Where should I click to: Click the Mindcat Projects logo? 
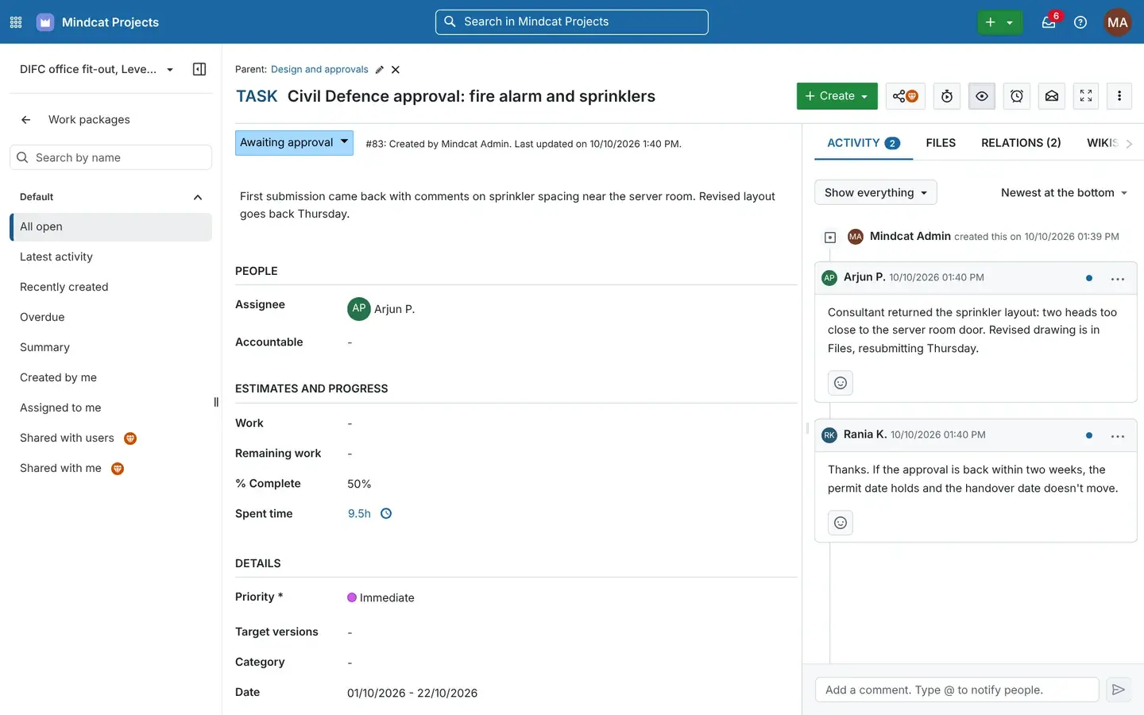pos(45,22)
